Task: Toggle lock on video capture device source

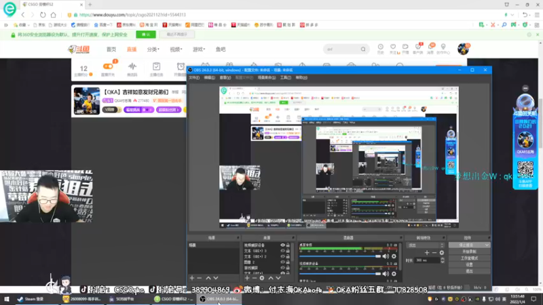Action: tap(288, 245)
